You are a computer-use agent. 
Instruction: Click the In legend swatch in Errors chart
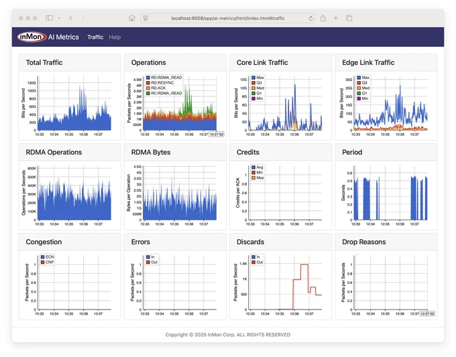(148, 257)
